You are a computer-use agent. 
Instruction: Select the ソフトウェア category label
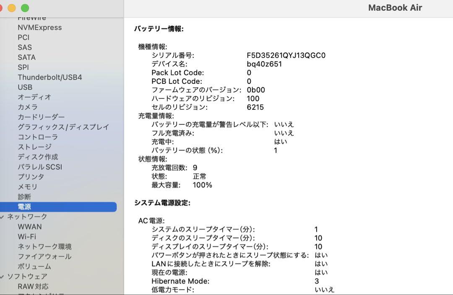pos(27,277)
